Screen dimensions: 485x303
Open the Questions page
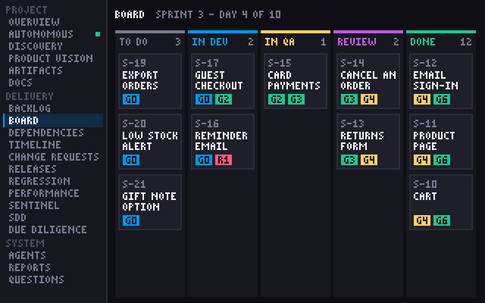click(x=36, y=279)
